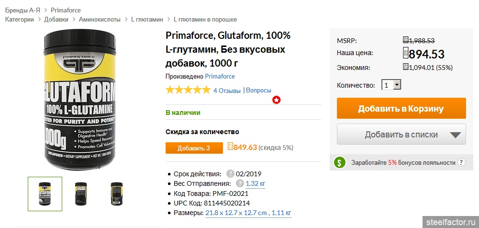This screenshot has width=479, height=228.
Task: Select the third product thumbnail
Action: pos(116,194)
